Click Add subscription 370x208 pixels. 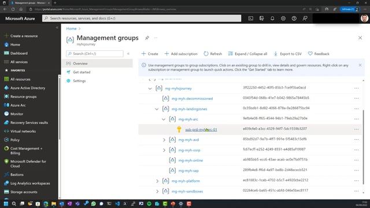click(181, 54)
